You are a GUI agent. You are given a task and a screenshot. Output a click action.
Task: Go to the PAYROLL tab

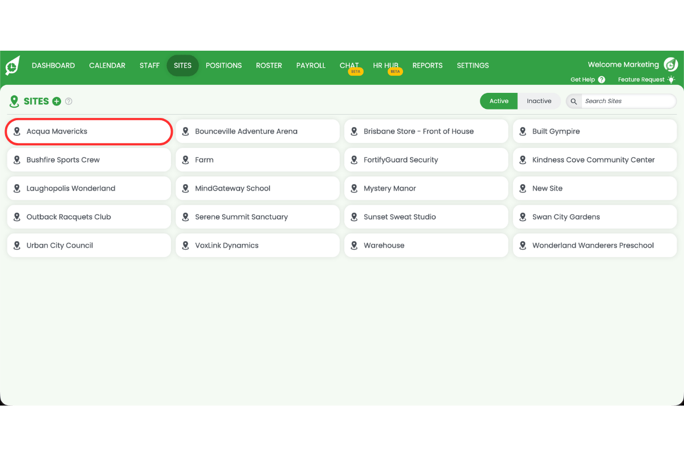311,65
